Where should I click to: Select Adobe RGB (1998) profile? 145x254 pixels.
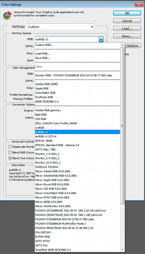(x=78, y=84)
